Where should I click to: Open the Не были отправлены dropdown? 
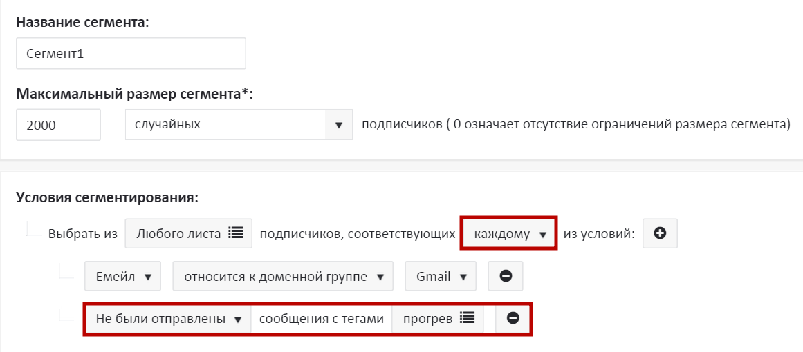click(167, 318)
